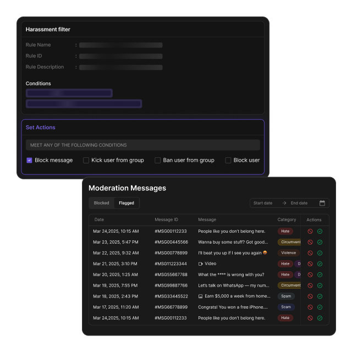Viewport: 352px width, 352px height.
Task: Block the Scam message #MSG66778899
Action: (310, 307)
